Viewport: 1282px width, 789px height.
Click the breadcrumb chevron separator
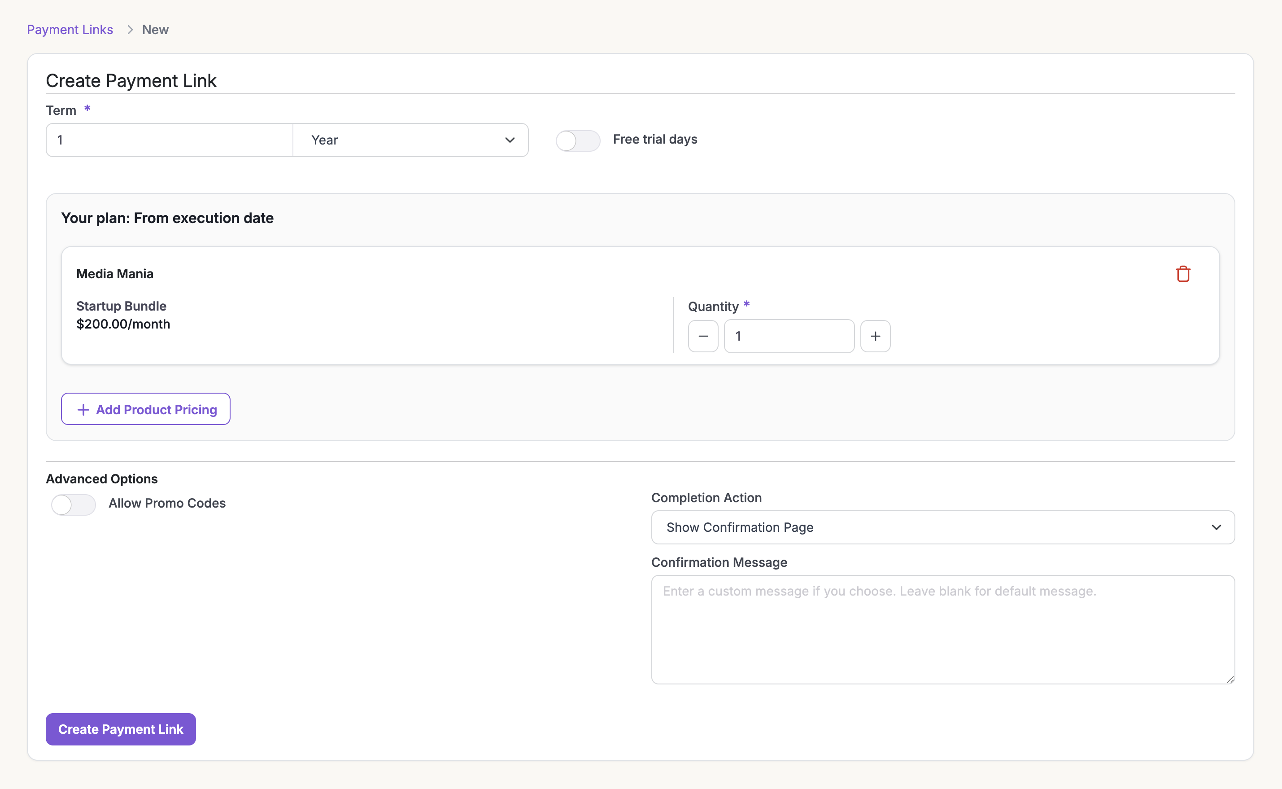coord(130,30)
